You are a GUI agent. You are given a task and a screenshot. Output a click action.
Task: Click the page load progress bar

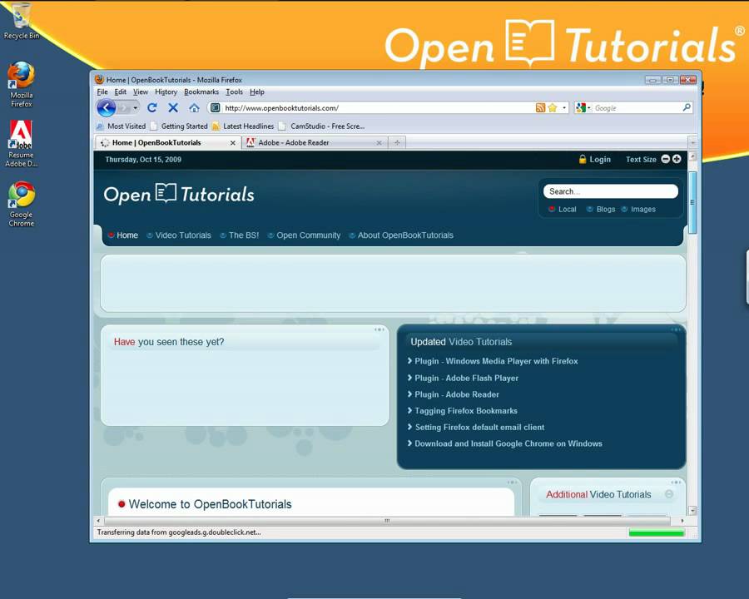coord(657,532)
